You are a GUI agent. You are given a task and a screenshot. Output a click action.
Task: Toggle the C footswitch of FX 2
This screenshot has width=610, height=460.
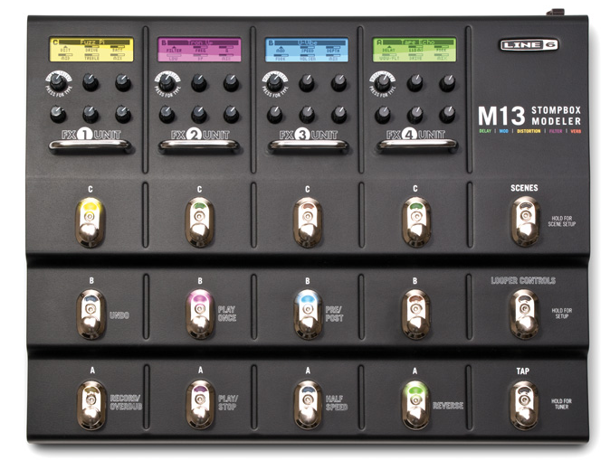(199, 222)
